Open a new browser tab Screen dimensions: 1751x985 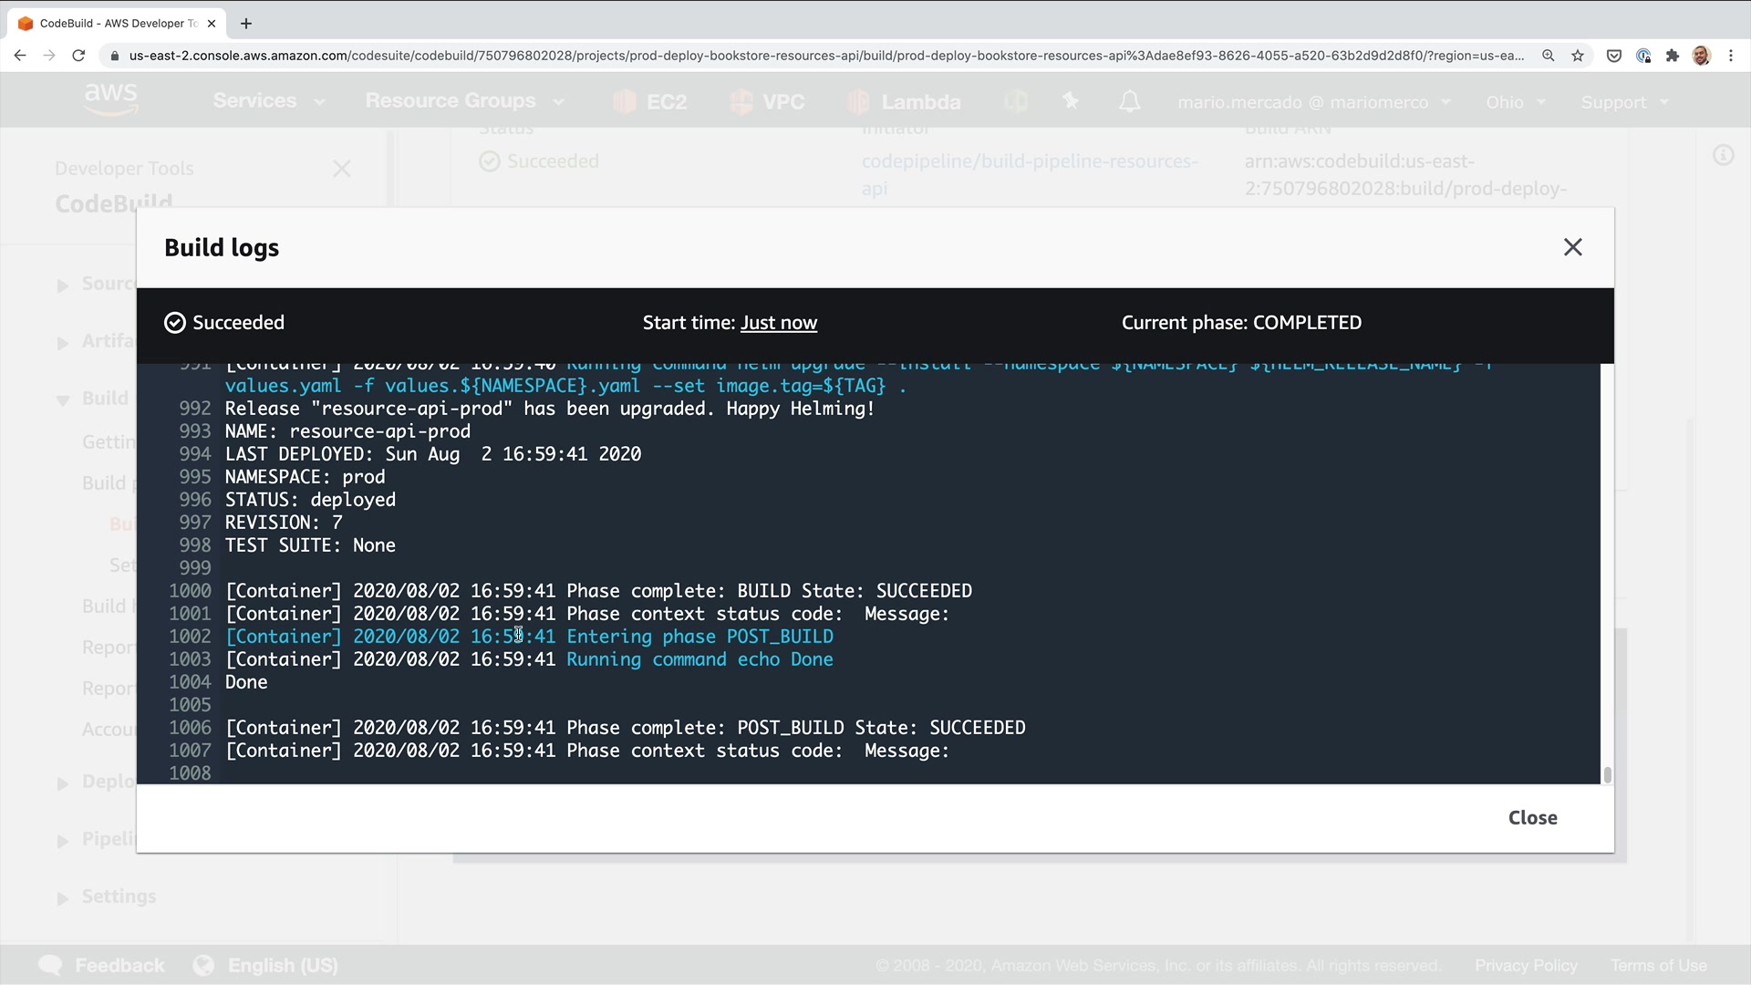point(246,24)
